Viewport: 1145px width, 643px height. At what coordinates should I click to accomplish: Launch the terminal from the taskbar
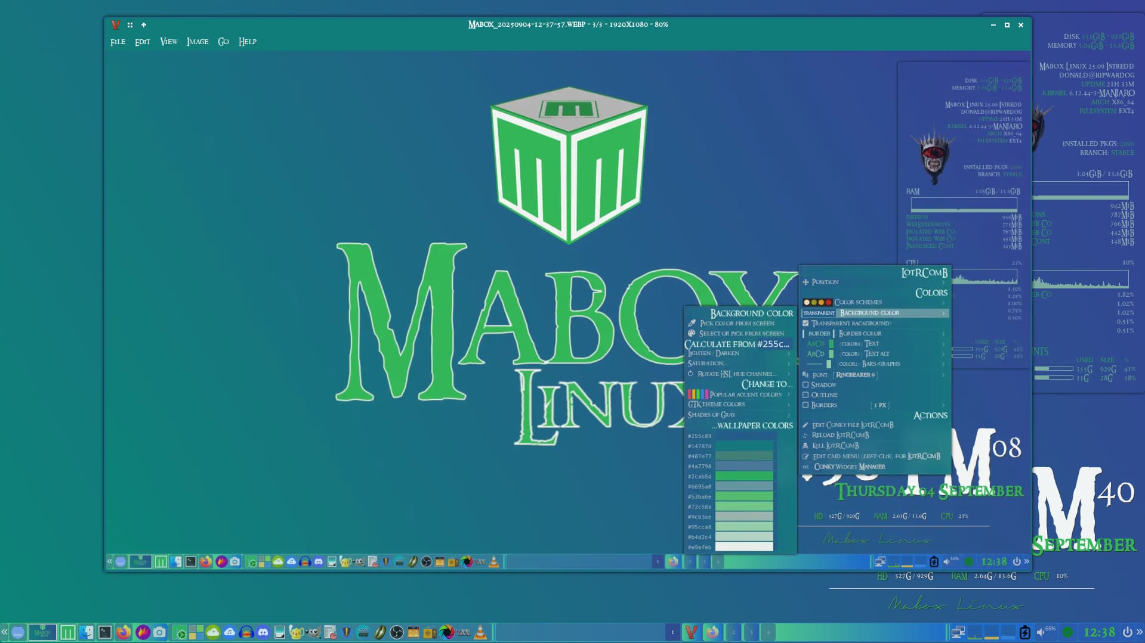click(x=105, y=632)
